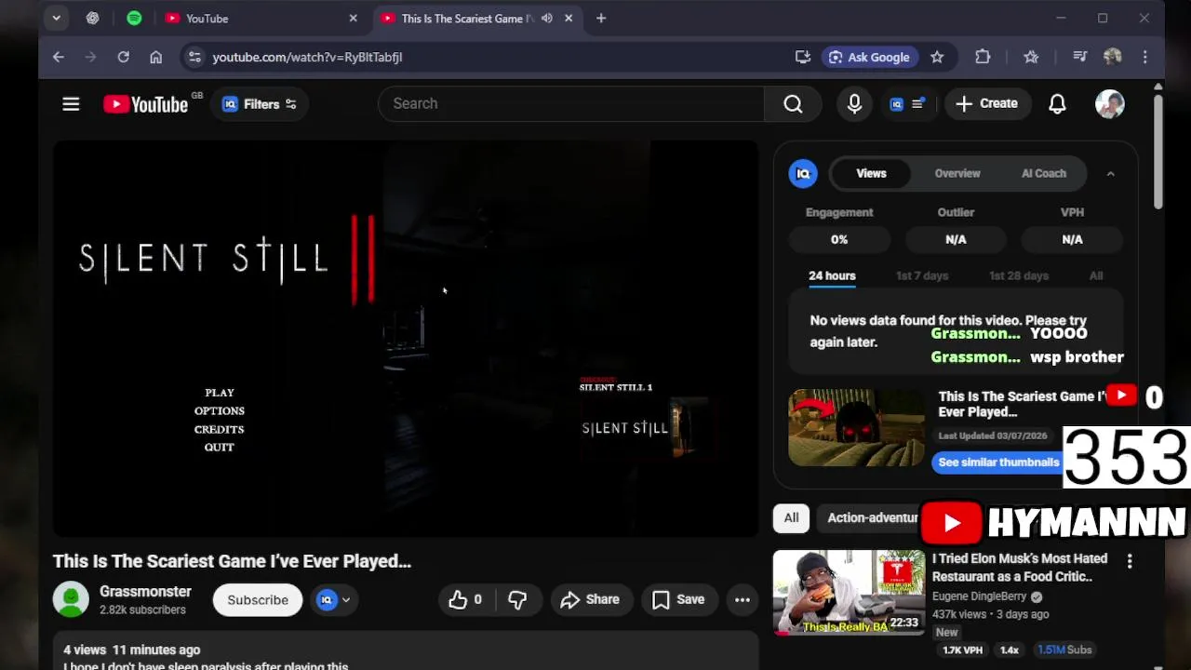Viewport: 1191px width, 670px height.
Task: Open the bookmarks list star icon
Action: coord(1031,57)
